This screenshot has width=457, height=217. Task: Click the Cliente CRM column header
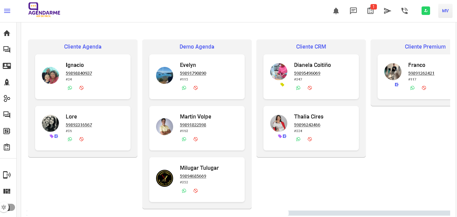(x=311, y=47)
